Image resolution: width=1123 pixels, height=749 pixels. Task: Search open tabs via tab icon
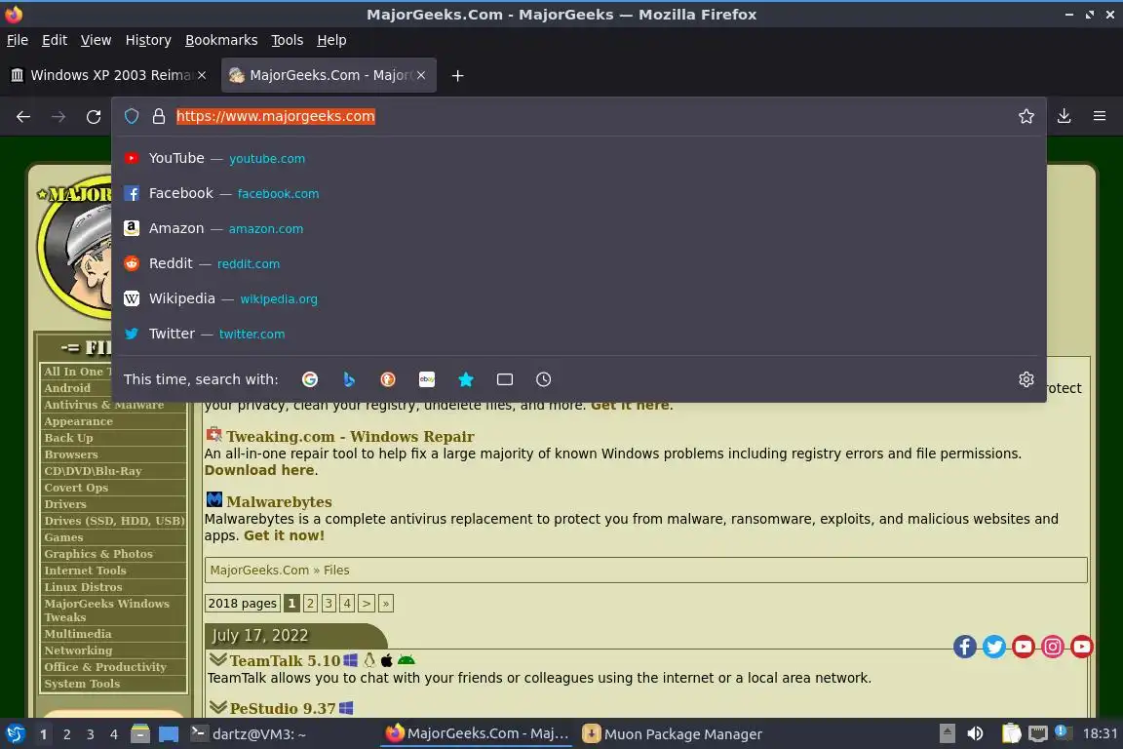coord(505,379)
